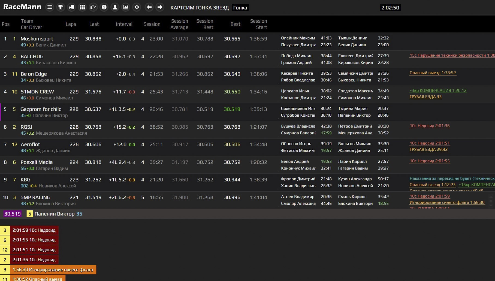Click the 1:56:30 blue flag penalty message

pyautogui.click(x=53, y=270)
